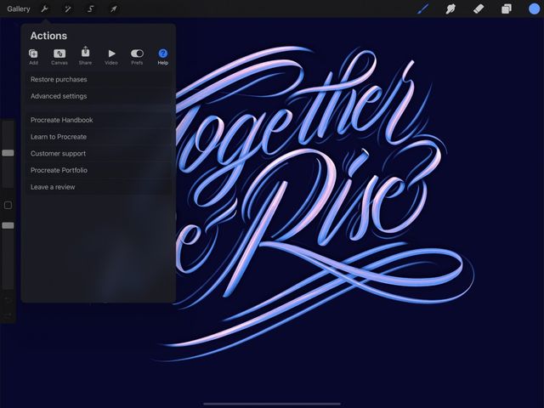This screenshot has width=544, height=408.
Task: Activate the Transform arrow tool
Action: click(114, 8)
